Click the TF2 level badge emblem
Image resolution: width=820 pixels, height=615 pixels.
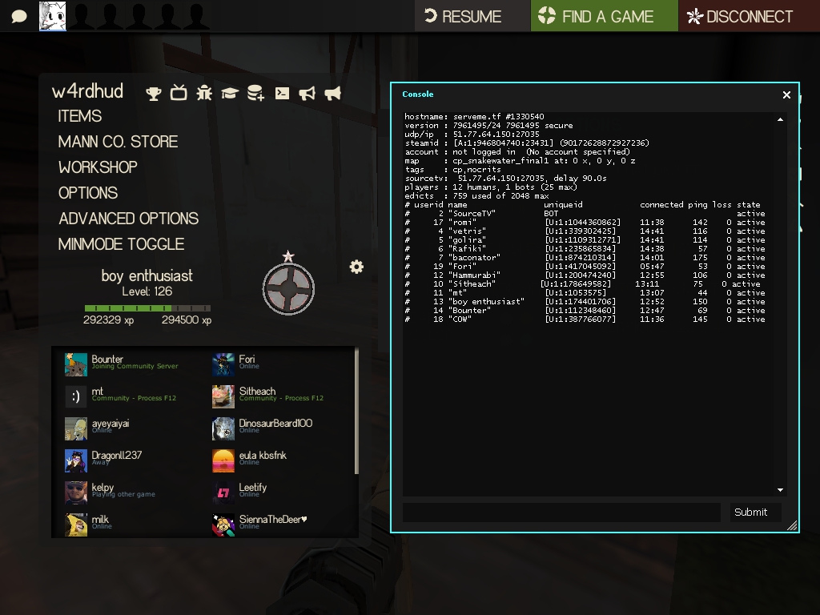(288, 288)
